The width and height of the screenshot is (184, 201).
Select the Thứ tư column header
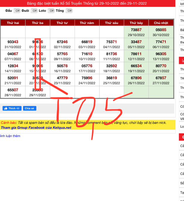[62, 23]
